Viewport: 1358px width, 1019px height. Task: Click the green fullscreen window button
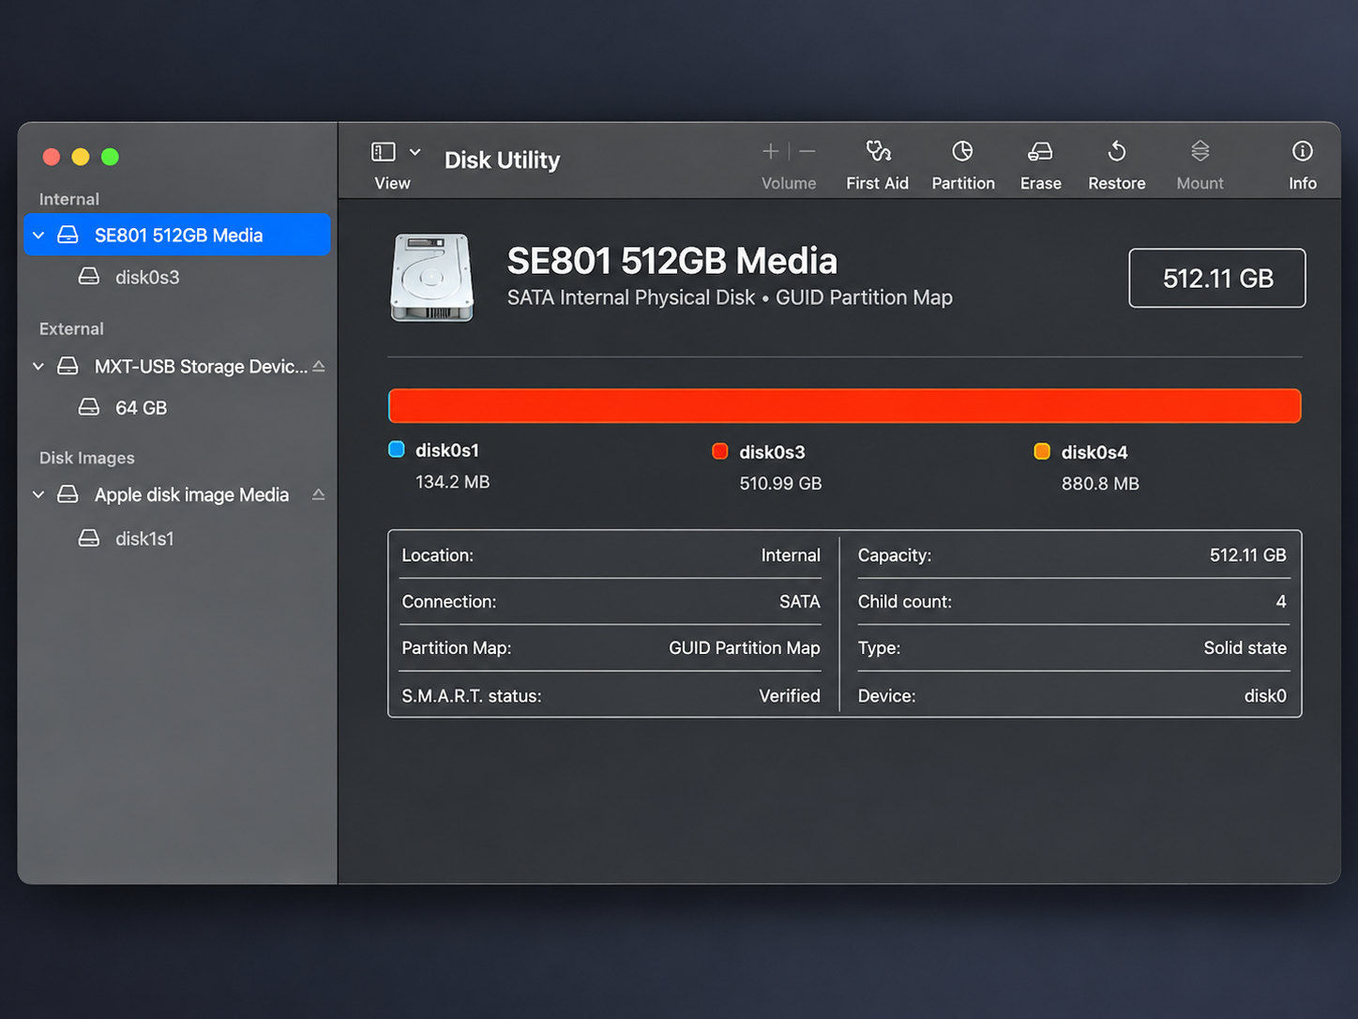[x=110, y=157]
